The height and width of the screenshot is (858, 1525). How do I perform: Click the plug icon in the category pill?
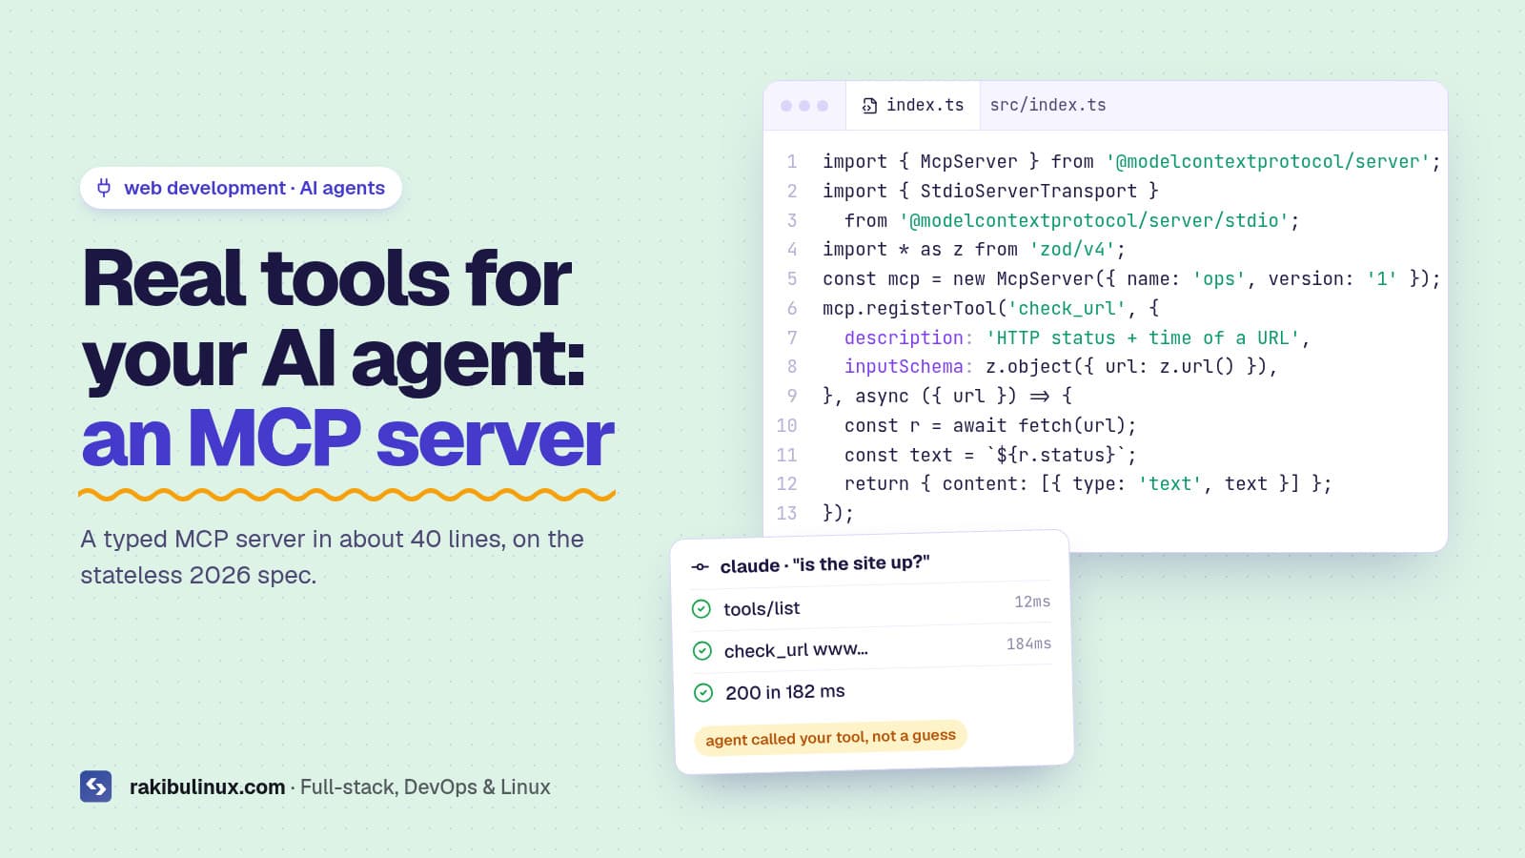(x=104, y=188)
